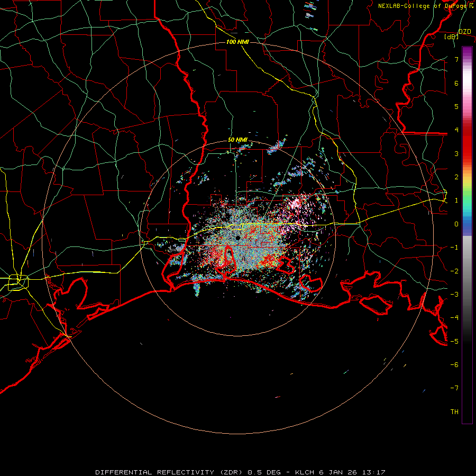
Task: Click the -6 value on the scale
Action: (454, 365)
